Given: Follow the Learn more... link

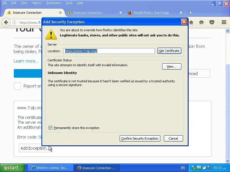Looking at the screenshot, I should [26, 61].
